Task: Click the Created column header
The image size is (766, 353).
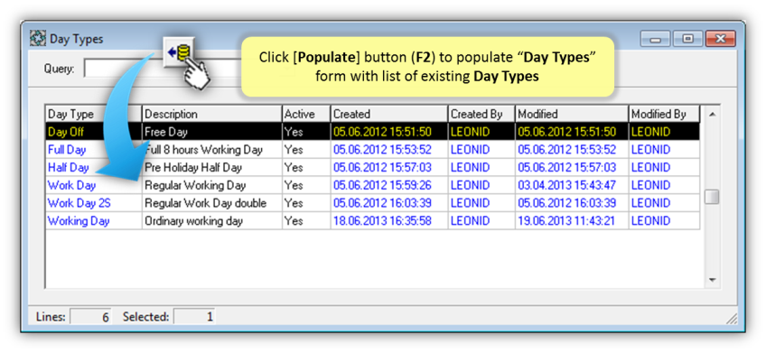Action: coord(389,114)
